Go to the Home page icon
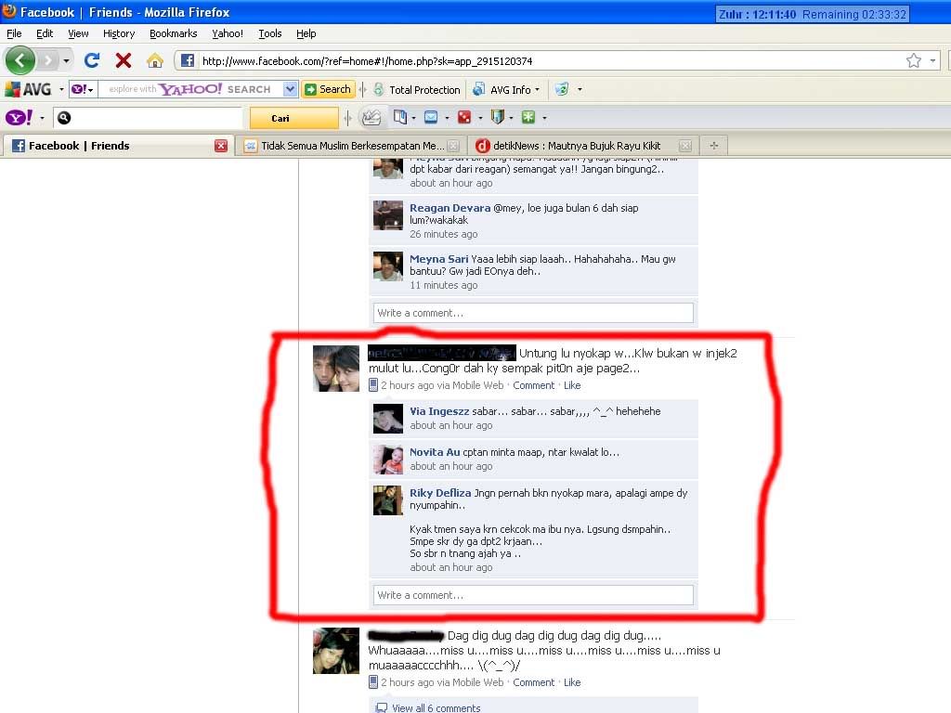Screen dimensions: 951x713 point(155,60)
